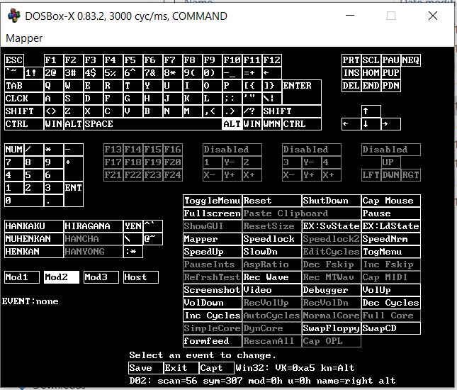Select the HANKAKU key
Screen dimensions: 457x390
click(34, 226)
